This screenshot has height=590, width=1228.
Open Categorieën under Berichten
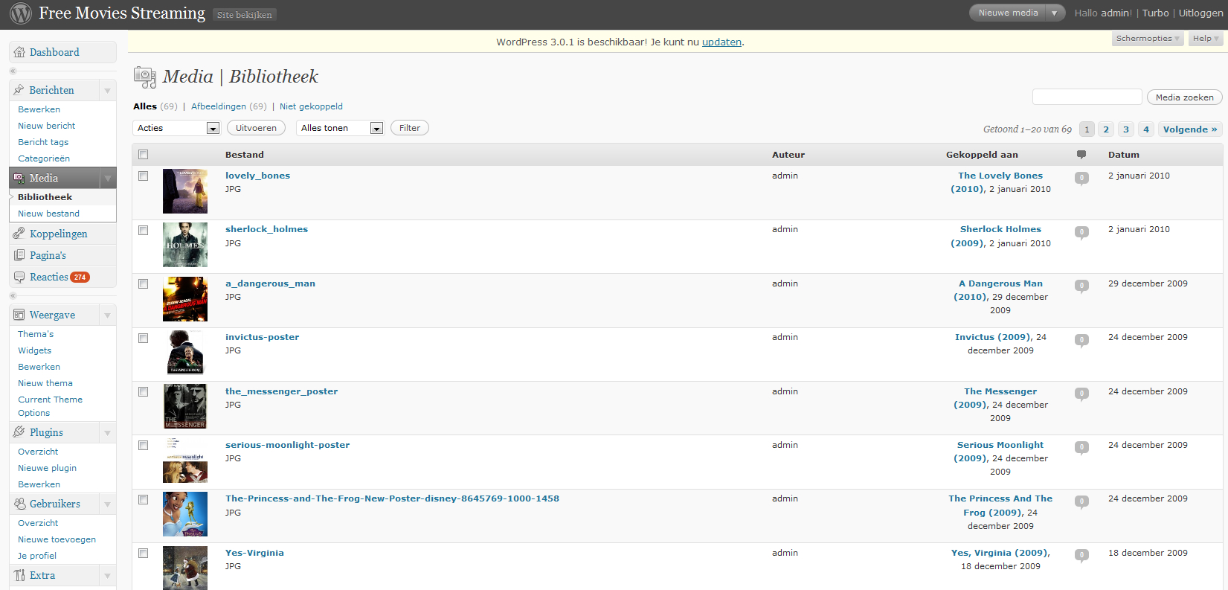tap(44, 158)
